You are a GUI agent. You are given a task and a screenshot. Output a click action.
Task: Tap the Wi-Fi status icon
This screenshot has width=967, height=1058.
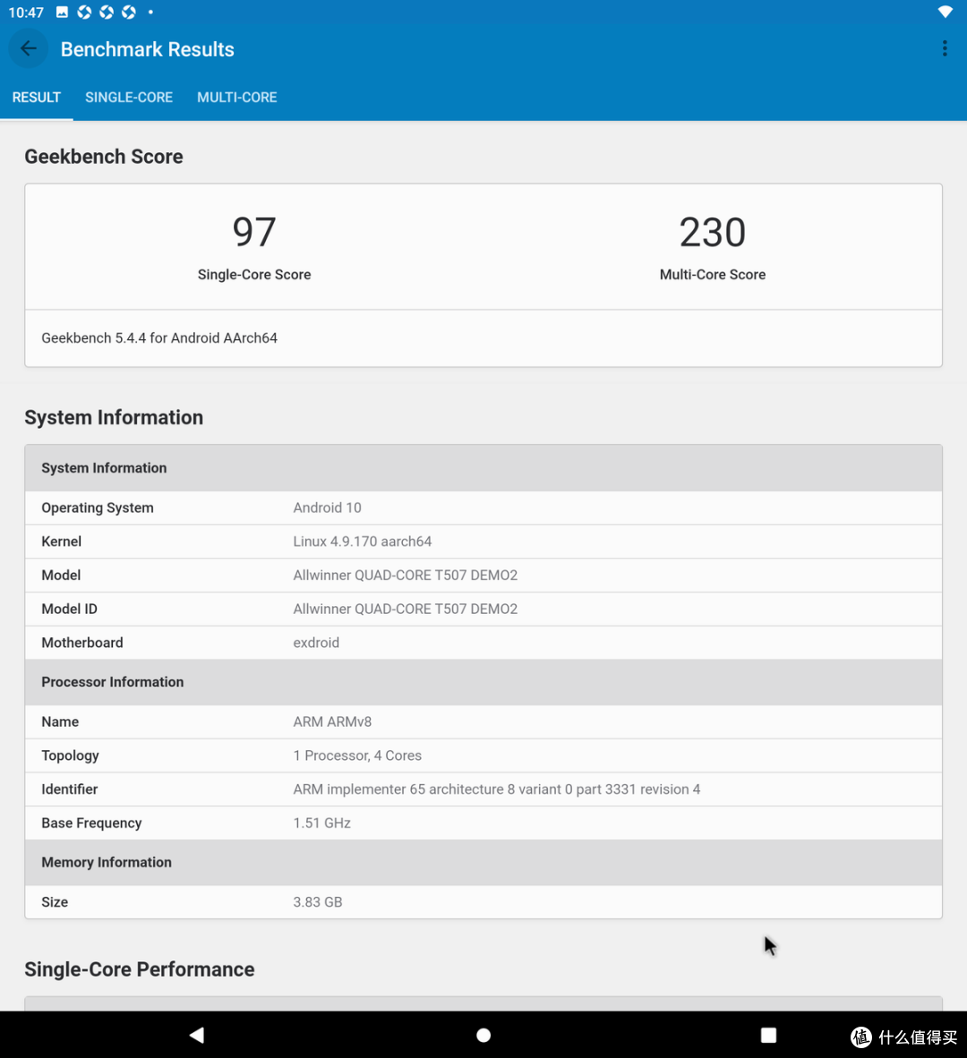tap(945, 12)
